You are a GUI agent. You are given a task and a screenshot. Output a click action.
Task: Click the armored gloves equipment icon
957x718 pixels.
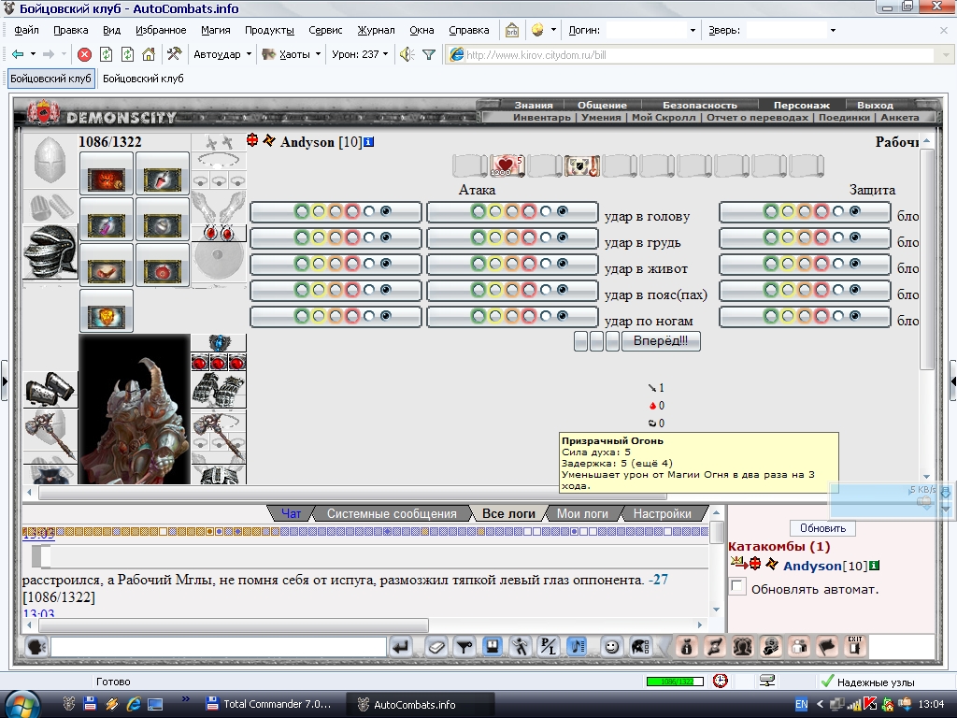tap(219, 390)
